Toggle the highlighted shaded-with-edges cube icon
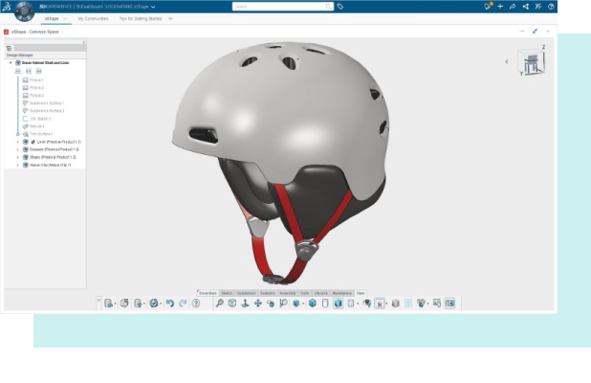Image resolution: width=591 pixels, height=383 pixels. [x=339, y=303]
